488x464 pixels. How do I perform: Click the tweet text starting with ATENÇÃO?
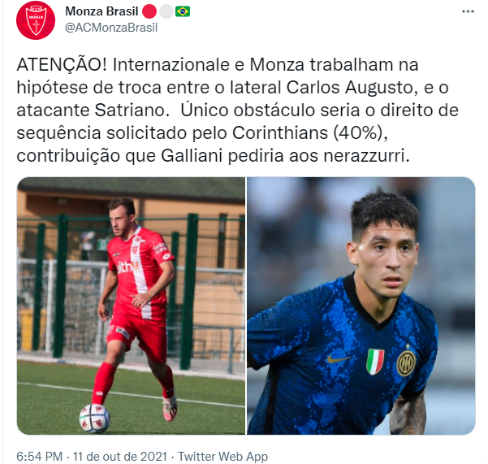[x=237, y=111]
